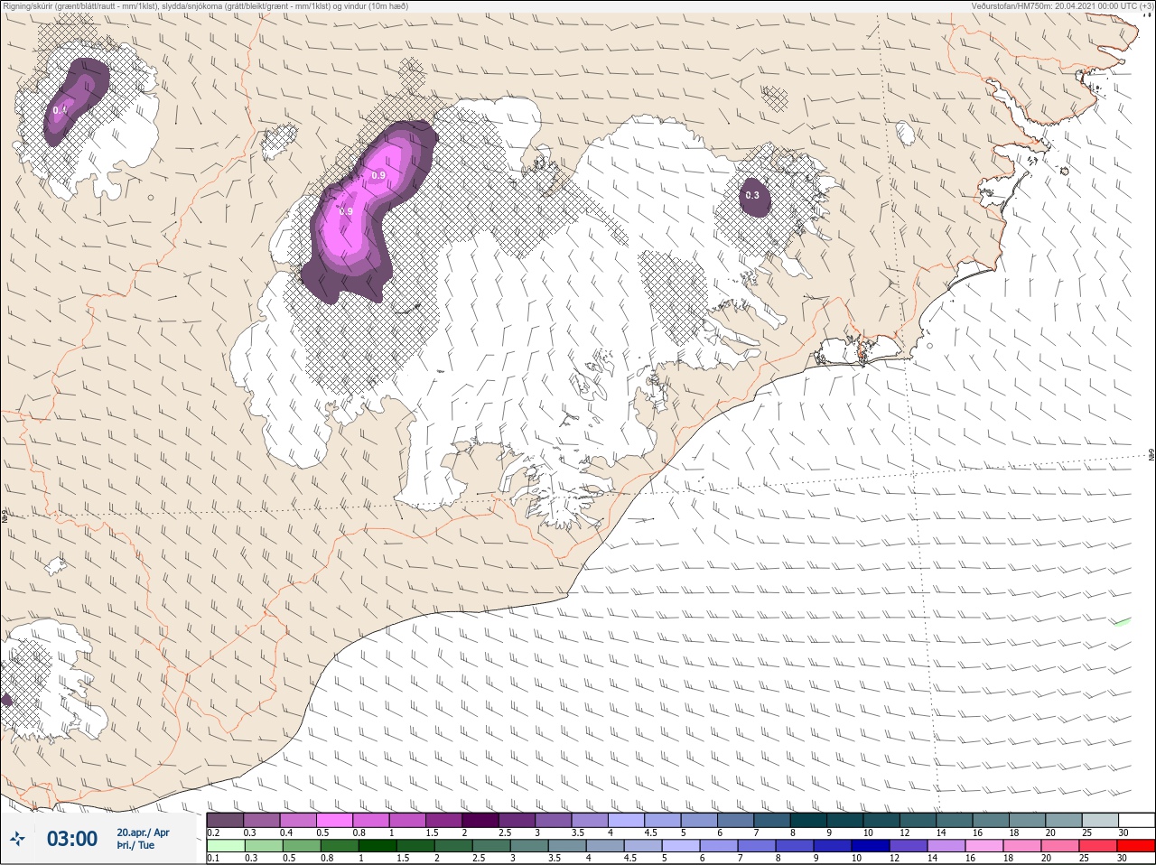The image size is (1156, 865).
Task: Select pale green swatch between 0.1 and 0.3
Action: point(226,846)
